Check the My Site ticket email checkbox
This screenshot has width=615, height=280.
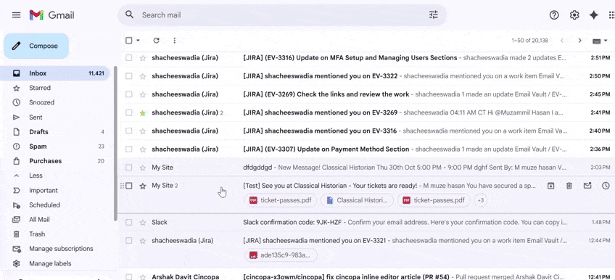tap(128, 186)
